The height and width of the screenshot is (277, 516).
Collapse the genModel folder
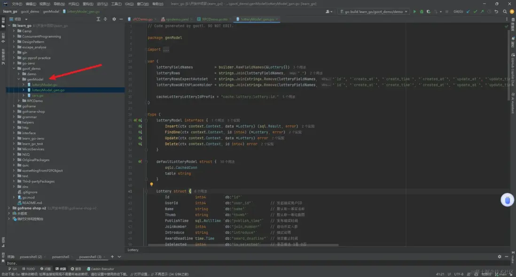pos(18,79)
